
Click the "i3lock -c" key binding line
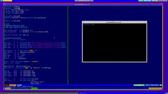click(x=21, y=62)
